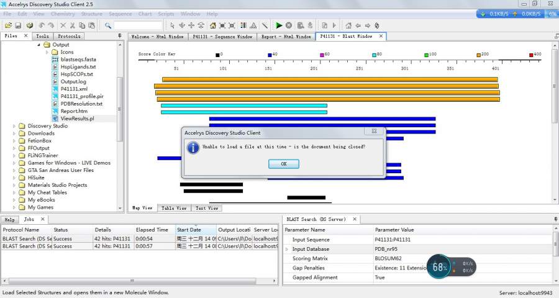Choose the Zoom tool in the toolbar
This screenshot has width=559, height=298.
[201, 25]
